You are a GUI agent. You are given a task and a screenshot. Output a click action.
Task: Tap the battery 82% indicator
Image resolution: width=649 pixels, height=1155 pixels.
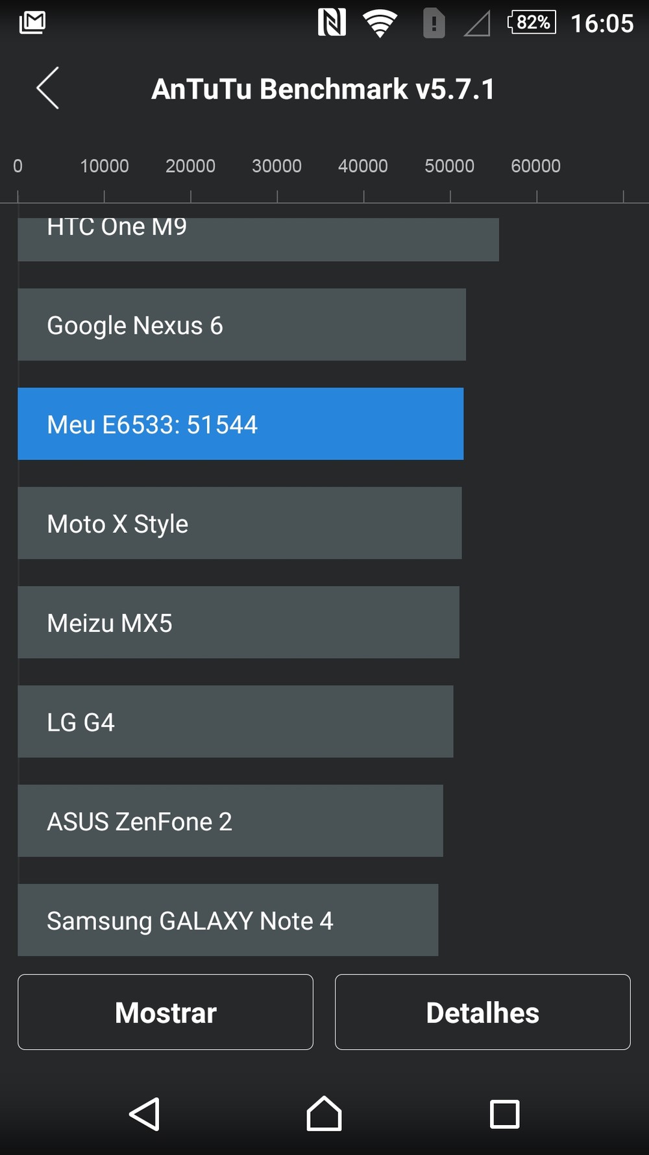[x=532, y=23]
